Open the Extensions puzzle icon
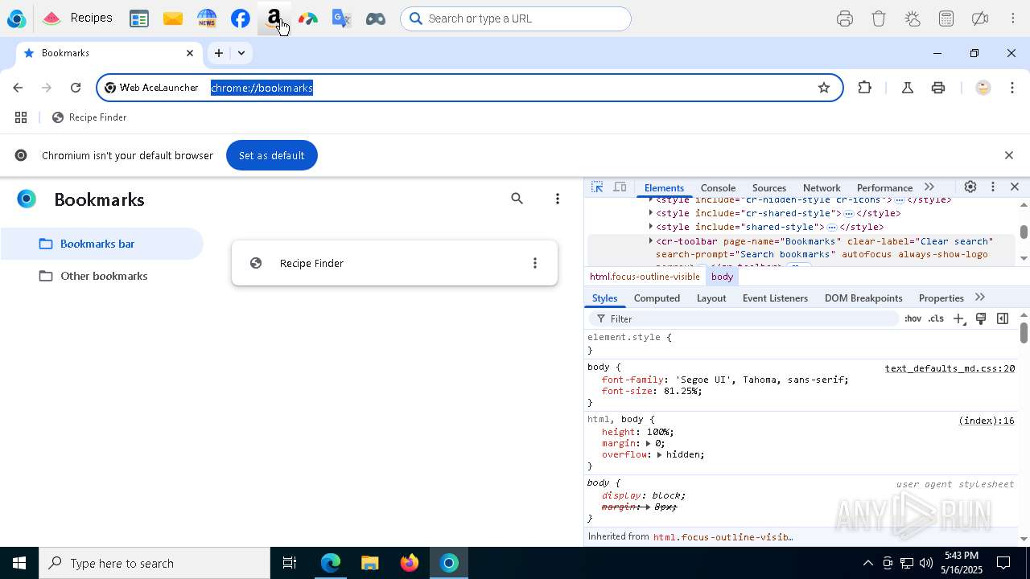 tap(865, 88)
